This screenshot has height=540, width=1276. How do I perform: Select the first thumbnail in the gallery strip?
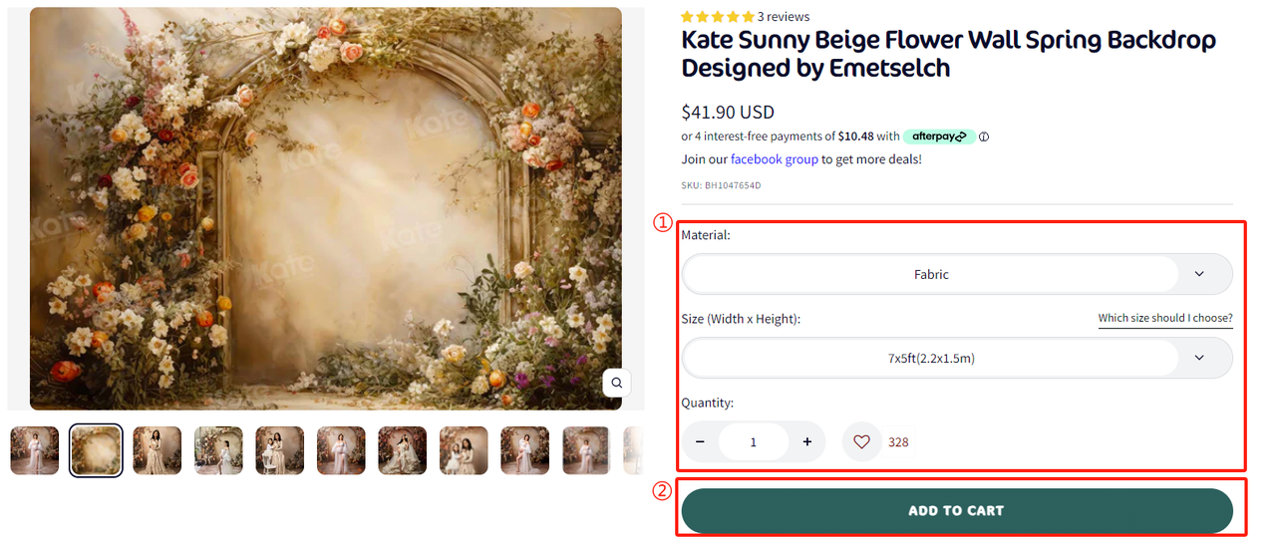point(35,450)
